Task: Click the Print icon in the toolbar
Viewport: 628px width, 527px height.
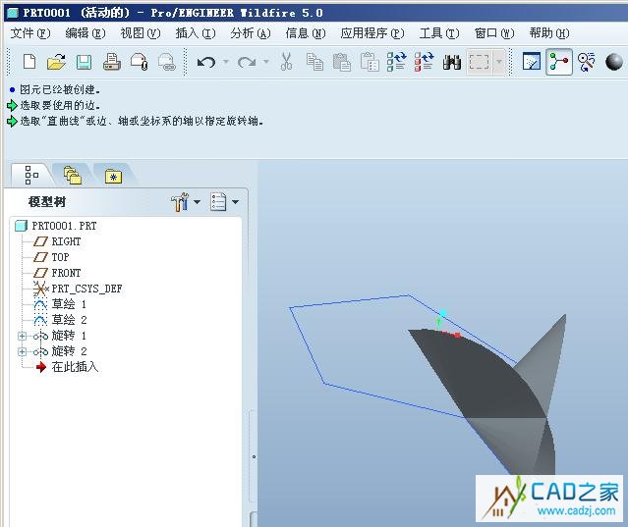Action: pos(111,63)
